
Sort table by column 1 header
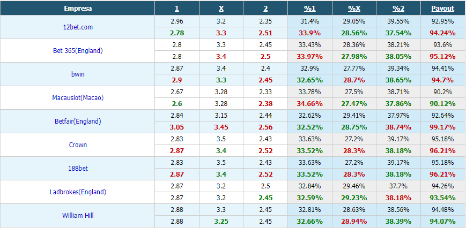coord(177,9)
